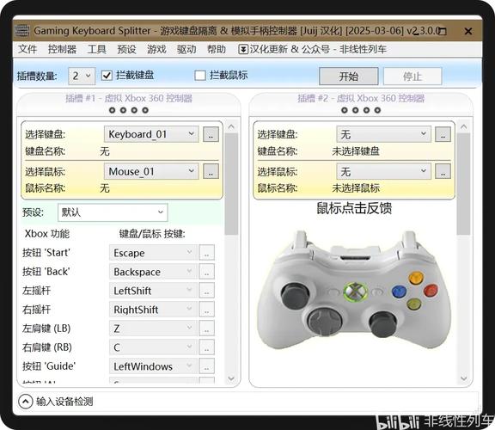Toggle the 拦截键盘 checkbox
The width and height of the screenshot is (495, 430).
107,76
